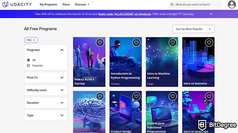Expand the Duration filter
The image size is (238, 133).
(46, 103)
